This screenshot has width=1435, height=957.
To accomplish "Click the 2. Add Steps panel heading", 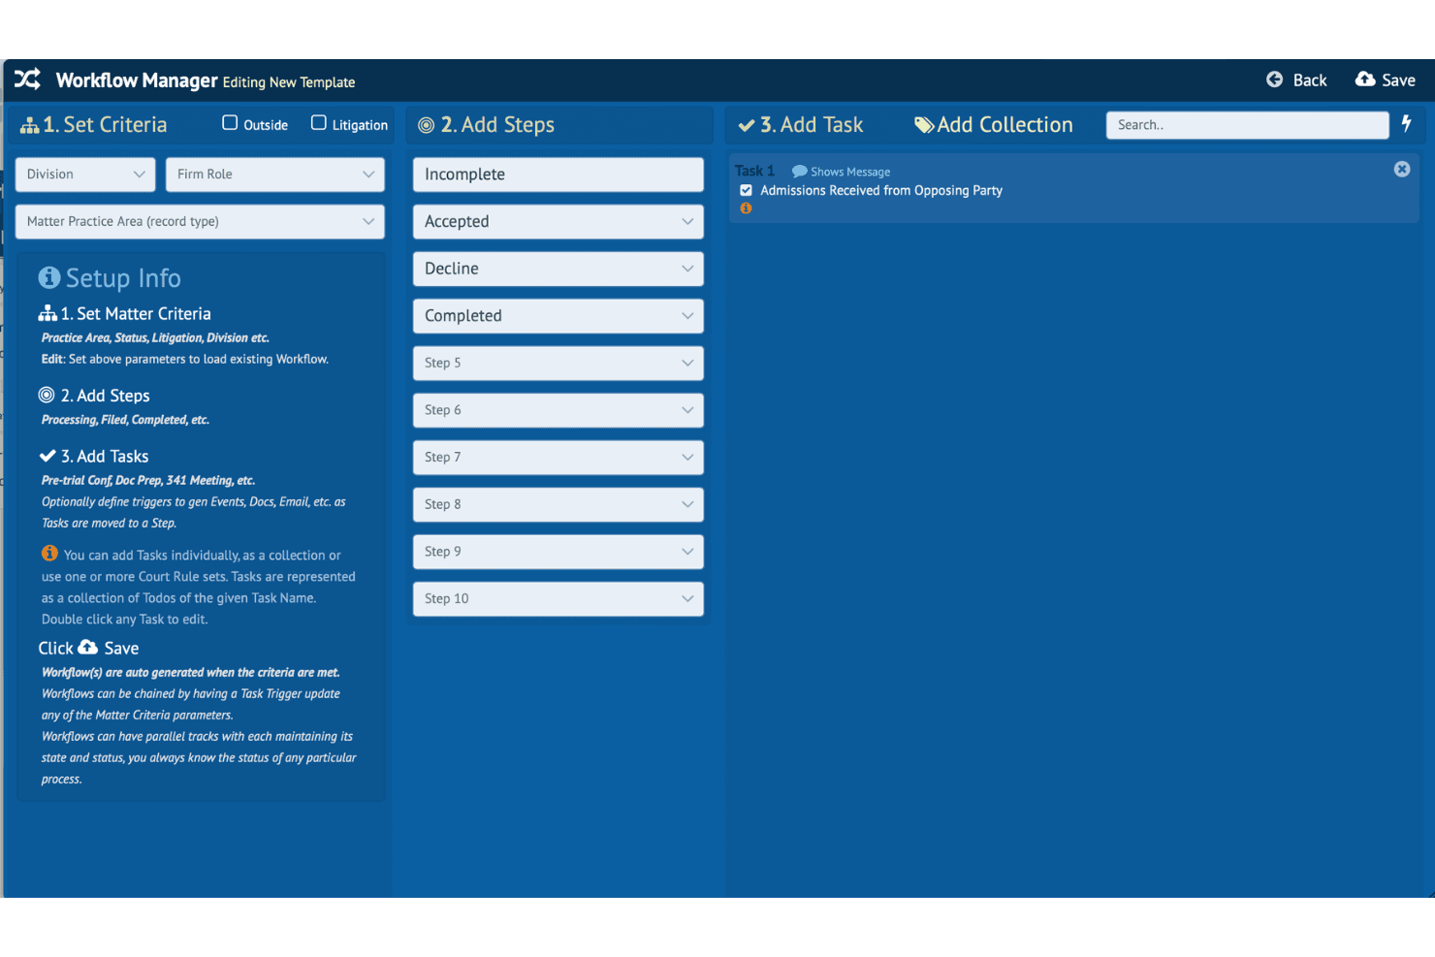I will coord(497,125).
